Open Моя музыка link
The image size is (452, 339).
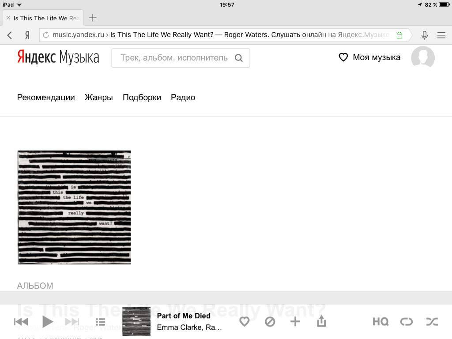[369, 57]
